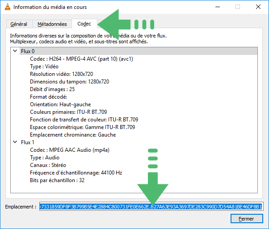Image resolution: width=269 pixels, height=229 pixels.
Task: Select the Flux 0 tree row
Action: pos(139,51)
